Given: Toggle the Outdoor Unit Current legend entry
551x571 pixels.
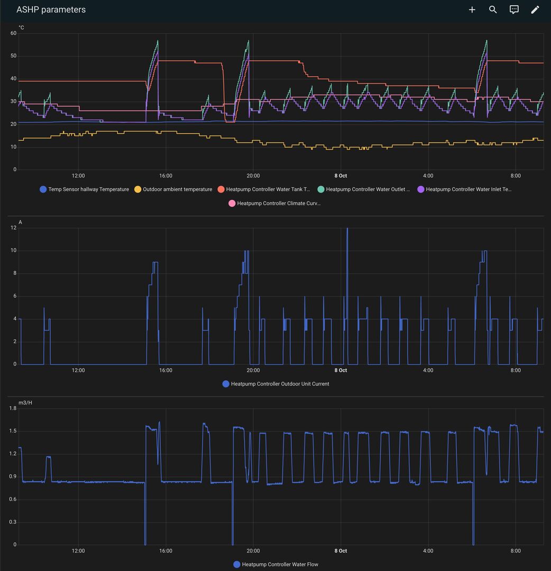Looking at the screenshot, I should 280,384.
